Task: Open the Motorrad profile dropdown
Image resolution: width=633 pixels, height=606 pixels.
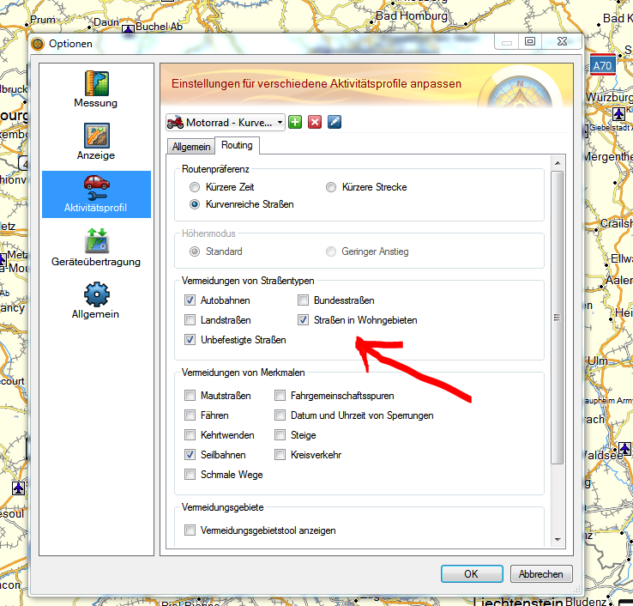Action: [226, 123]
